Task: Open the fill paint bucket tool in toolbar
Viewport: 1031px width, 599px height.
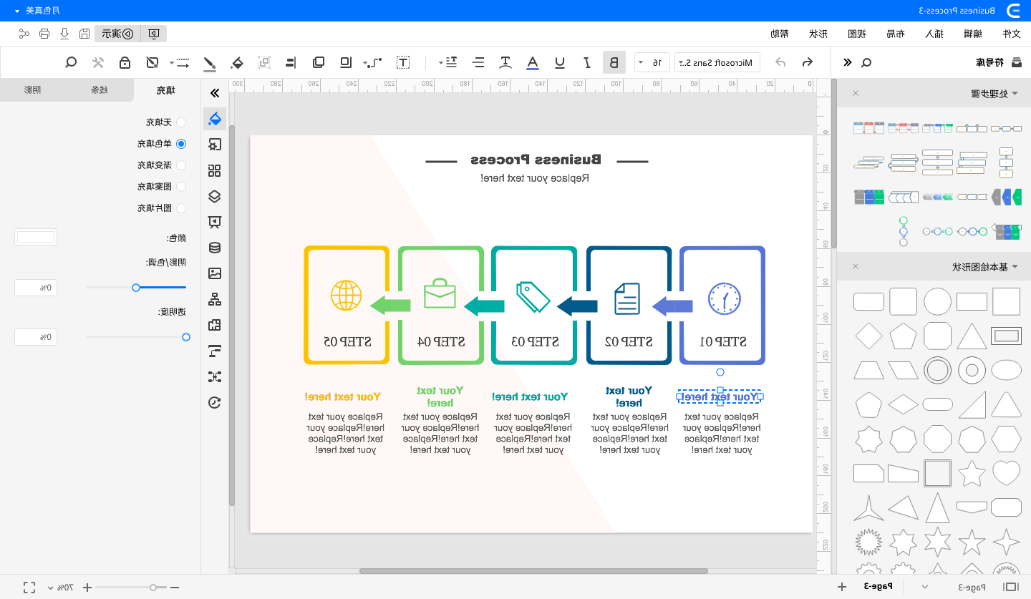Action: click(x=237, y=62)
